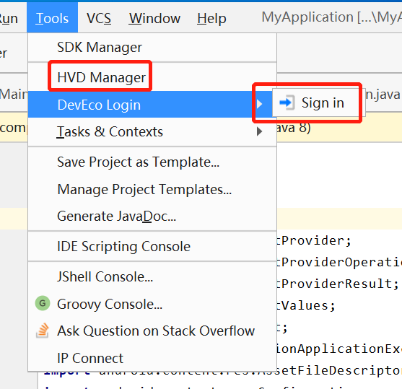
Task: Choose Ask Question on Stack Overflow
Action: point(152,331)
